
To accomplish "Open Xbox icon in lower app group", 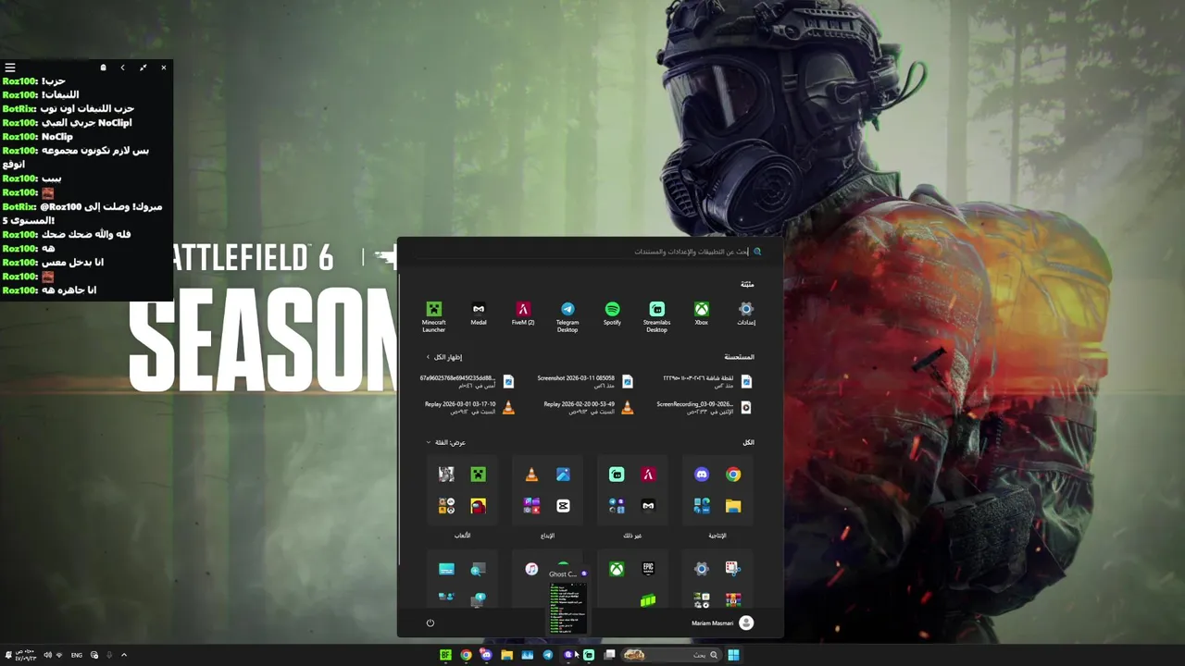I will click(x=617, y=569).
